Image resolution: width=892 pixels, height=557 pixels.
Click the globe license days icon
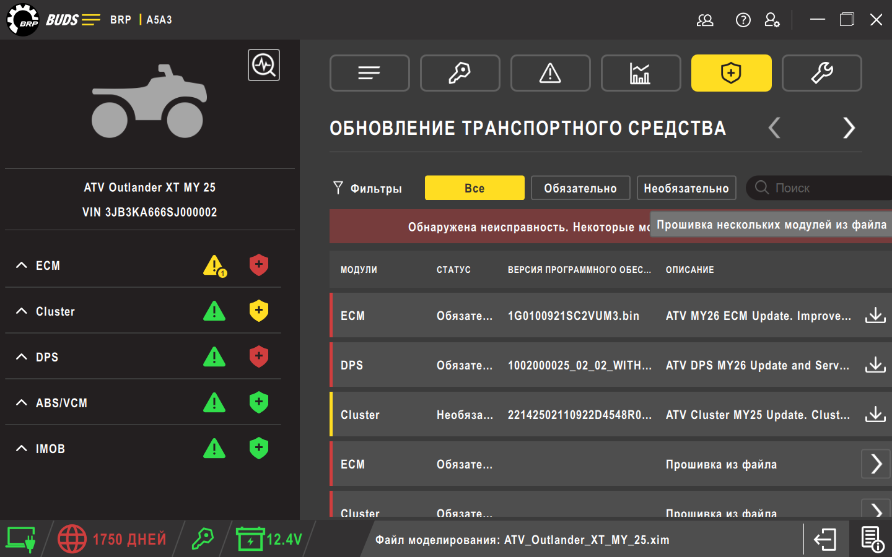(72, 539)
